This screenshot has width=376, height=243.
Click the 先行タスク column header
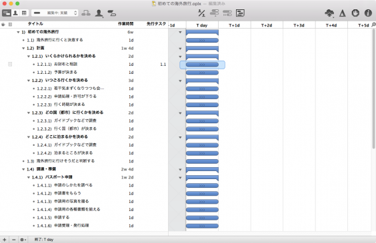[x=157, y=24]
